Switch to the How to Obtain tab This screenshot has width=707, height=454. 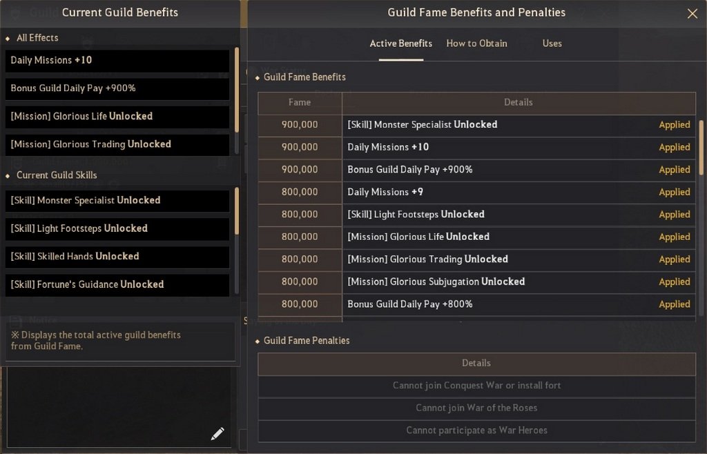pos(476,43)
